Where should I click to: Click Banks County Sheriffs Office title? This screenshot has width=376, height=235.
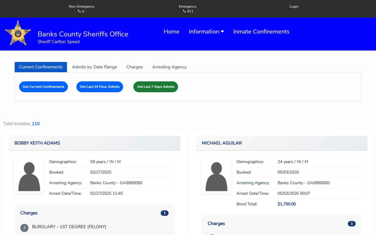(83, 34)
